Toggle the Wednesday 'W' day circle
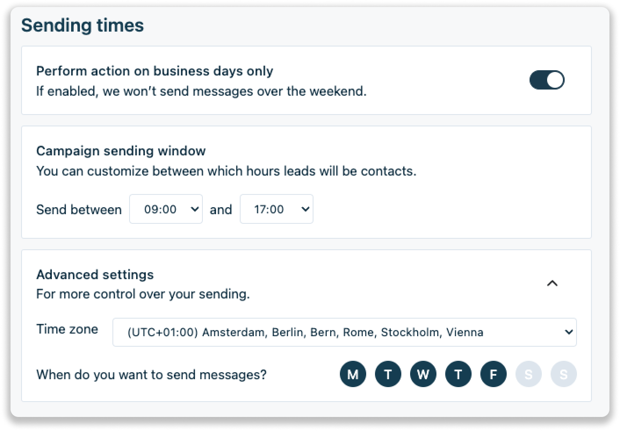Viewport: 620px width, 431px height. pyautogui.click(x=423, y=374)
